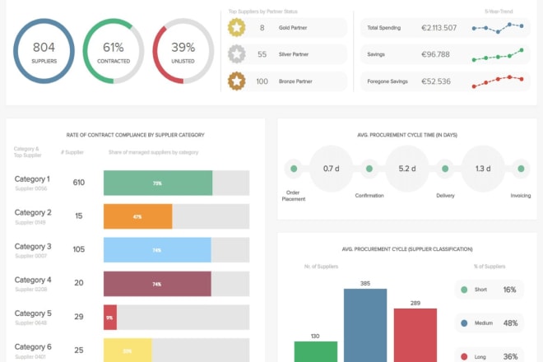This screenshot has height=362, width=543.
Task: Click the Gold Partner star badge
Action: click(x=236, y=27)
